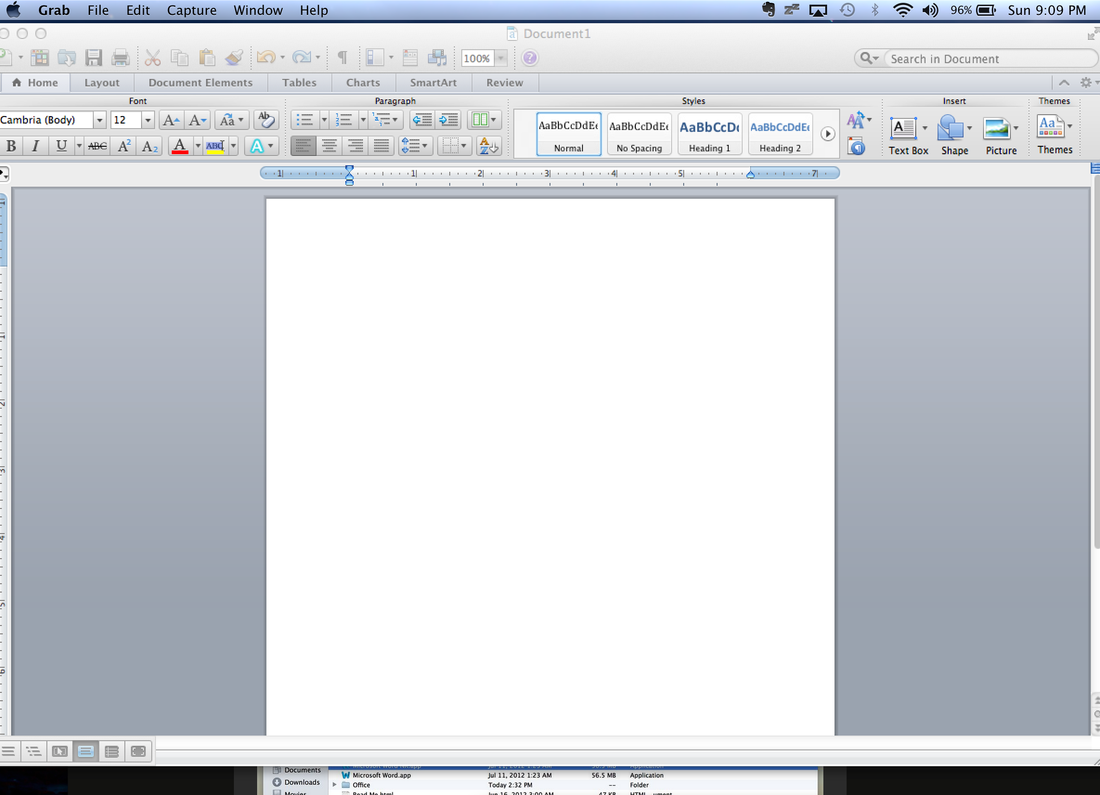Click the Format Painter brush icon
Screen dimensions: 1100x795
[x=234, y=58]
